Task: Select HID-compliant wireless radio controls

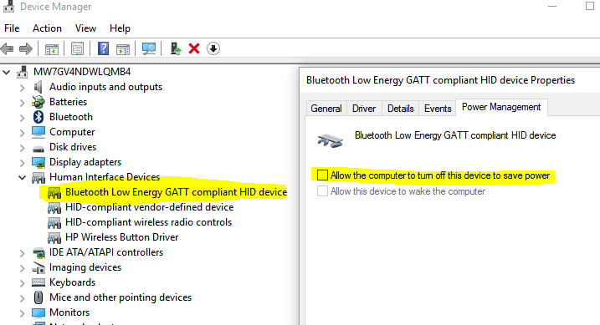Action: click(148, 222)
